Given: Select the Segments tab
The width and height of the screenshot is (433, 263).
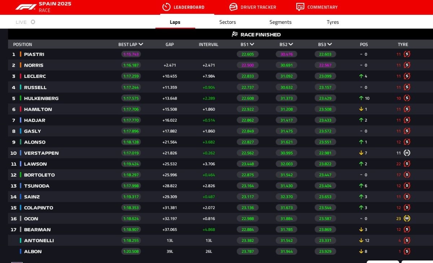Looking at the screenshot, I should point(280,22).
